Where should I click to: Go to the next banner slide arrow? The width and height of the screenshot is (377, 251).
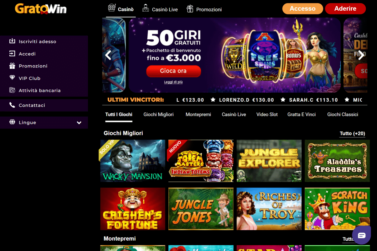tap(361, 55)
